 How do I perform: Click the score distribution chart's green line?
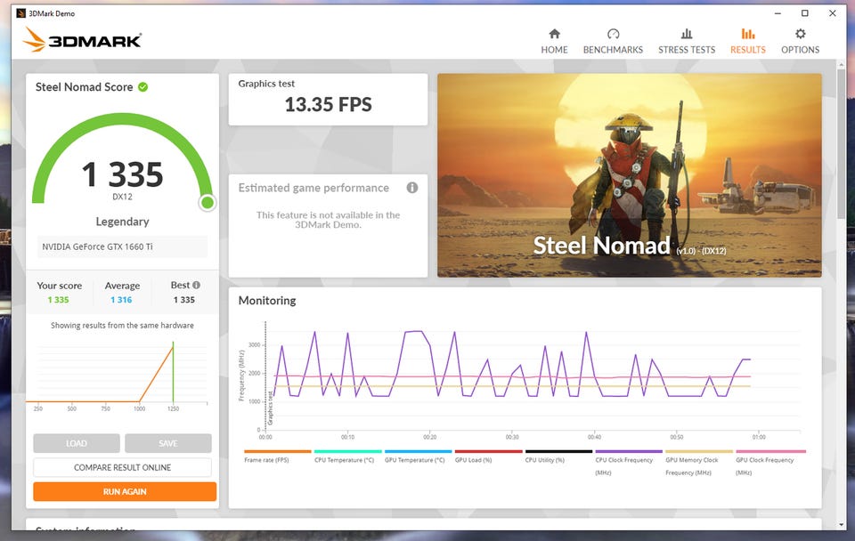point(174,372)
